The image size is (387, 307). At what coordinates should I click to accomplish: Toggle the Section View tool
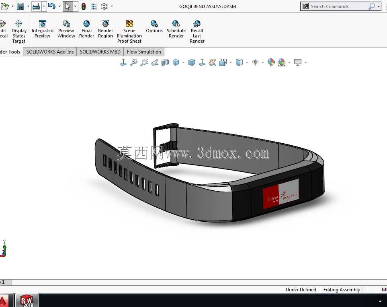[165, 62]
